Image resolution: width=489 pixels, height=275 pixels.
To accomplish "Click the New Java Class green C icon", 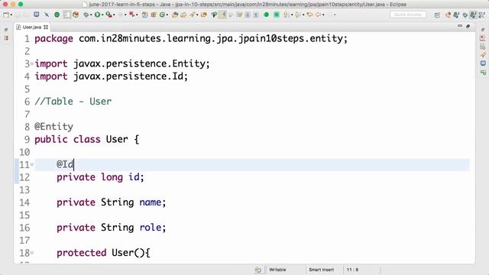I will [x=162, y=15].
